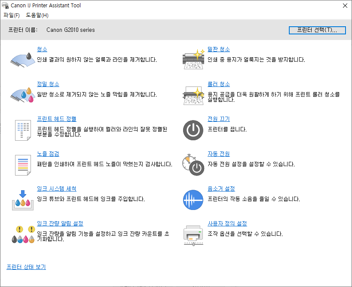Click the 롤러 청소 roller cleaning icon
The height and width of the screenshot is (287, 352).
[x=193, y=95]
